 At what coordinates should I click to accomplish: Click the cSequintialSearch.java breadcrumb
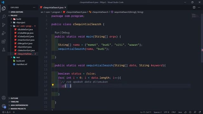pos(75,12)
